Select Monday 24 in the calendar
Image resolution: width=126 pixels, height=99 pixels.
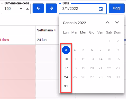point(66,77)
